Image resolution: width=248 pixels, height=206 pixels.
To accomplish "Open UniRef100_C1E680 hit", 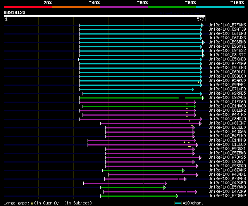I will (227, 145).
